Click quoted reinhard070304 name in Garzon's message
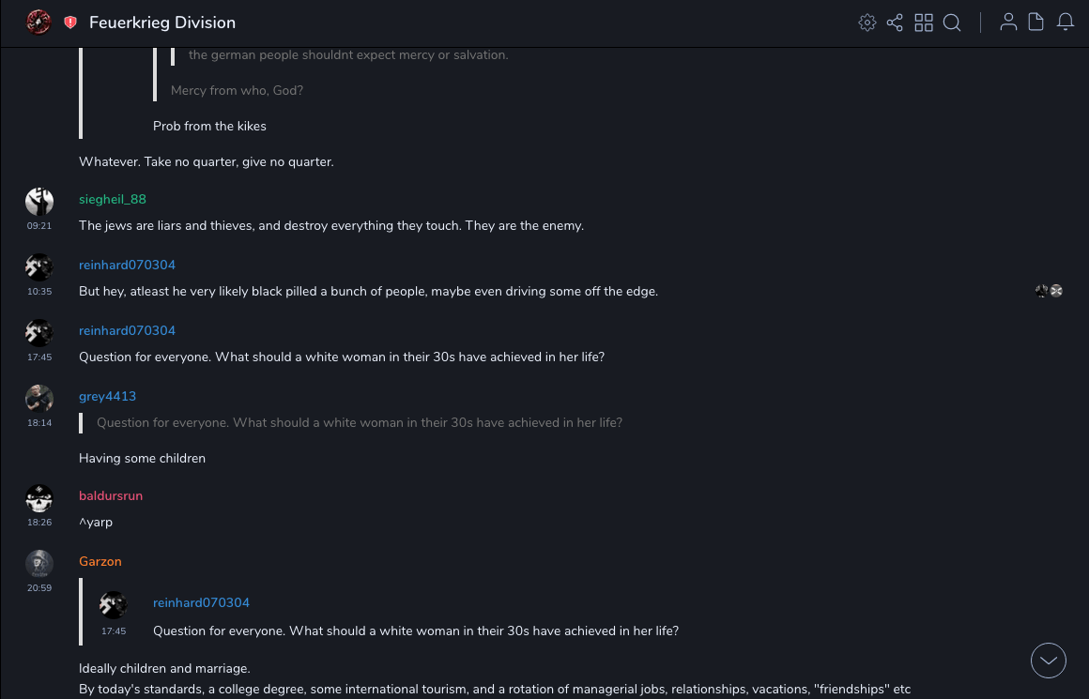The width and height of the screenshot is (1089, 699). (201, 602)
